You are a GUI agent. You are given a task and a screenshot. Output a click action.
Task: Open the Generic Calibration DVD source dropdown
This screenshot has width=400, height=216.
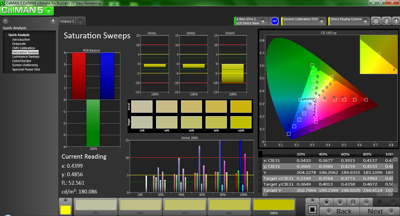coord(322,21)
